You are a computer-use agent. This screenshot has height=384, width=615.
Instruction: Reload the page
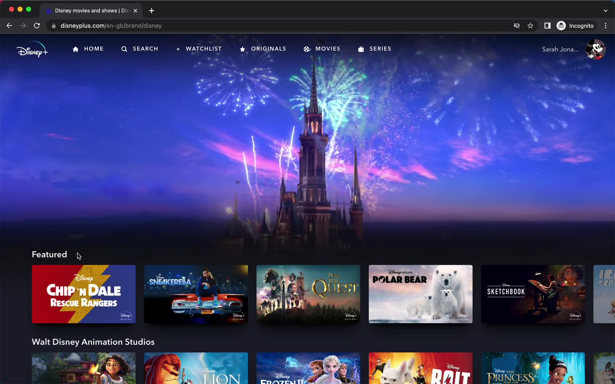37,26
